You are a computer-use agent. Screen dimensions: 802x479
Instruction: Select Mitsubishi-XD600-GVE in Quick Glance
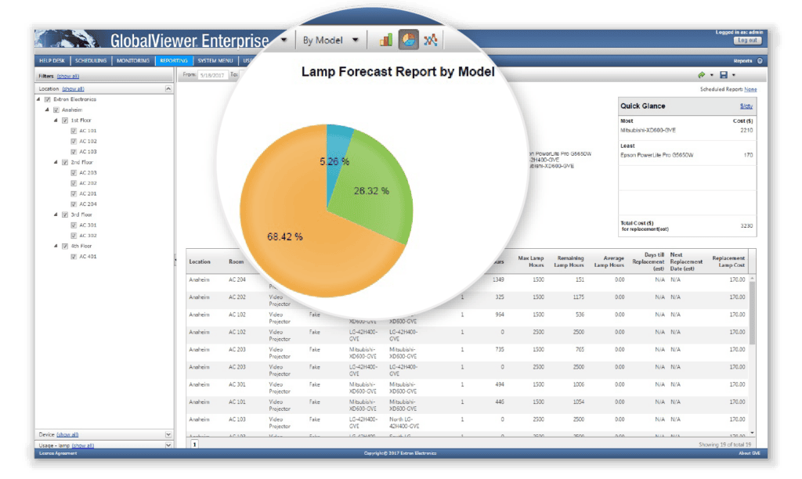coord(648,131)
